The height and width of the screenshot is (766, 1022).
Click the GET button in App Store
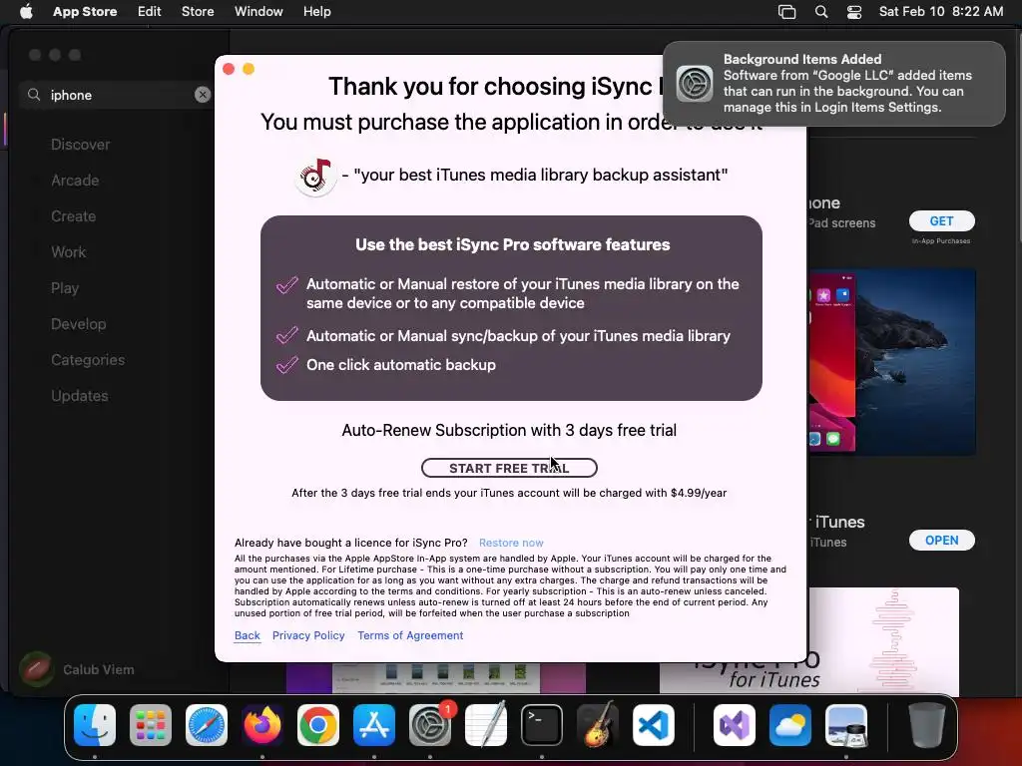pos(942,220)
